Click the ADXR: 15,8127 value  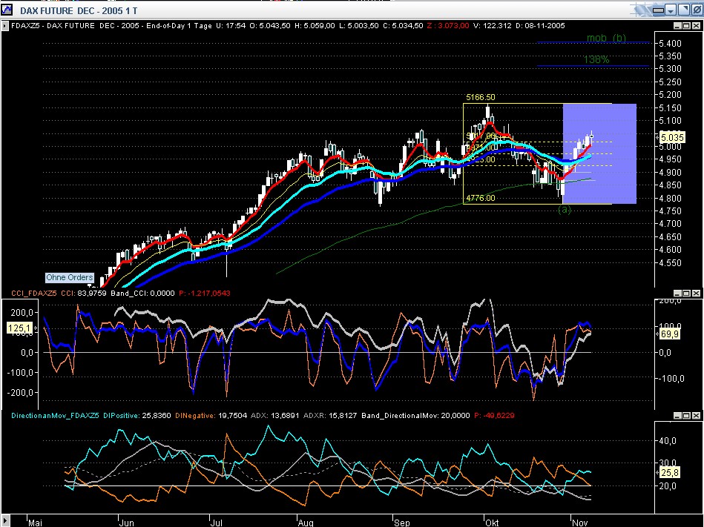pyautogui.click(x=330, y=416)
